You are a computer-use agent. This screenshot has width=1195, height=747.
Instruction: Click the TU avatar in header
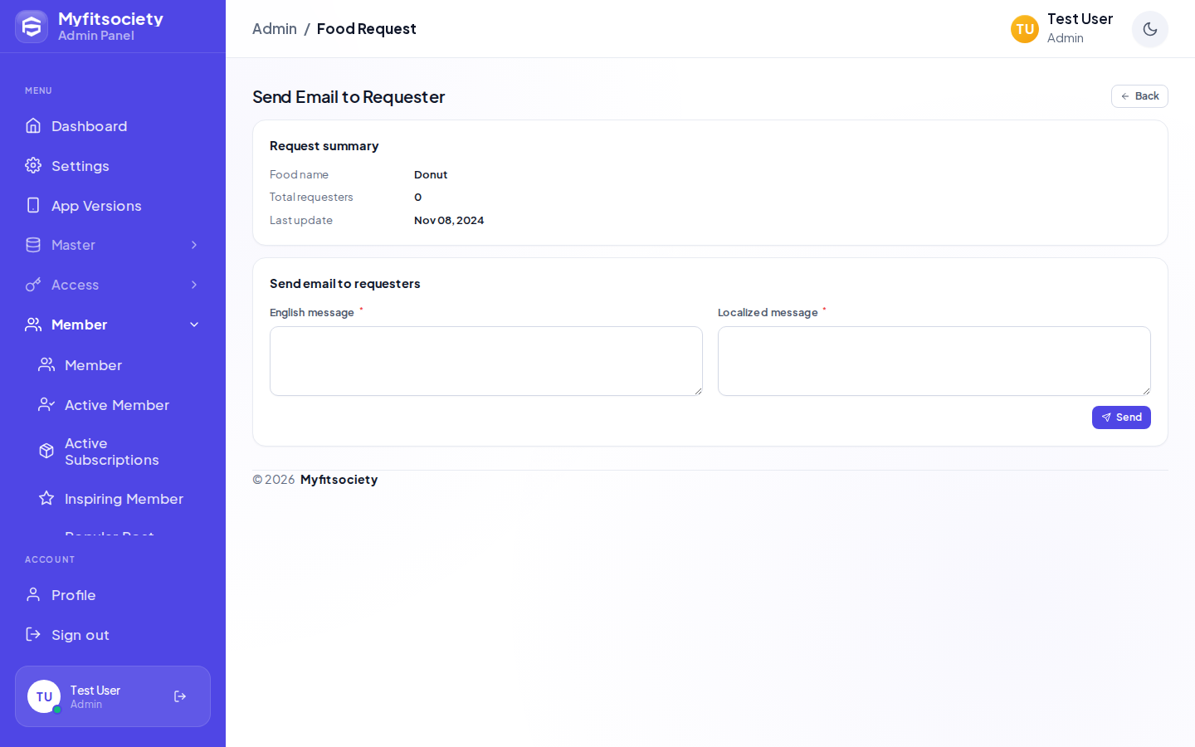coord(1025,29)
